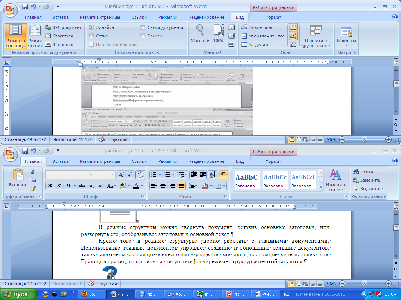Click strikethrough abc icon in lower window
The image size is (401, 300).
pos(82,186)
